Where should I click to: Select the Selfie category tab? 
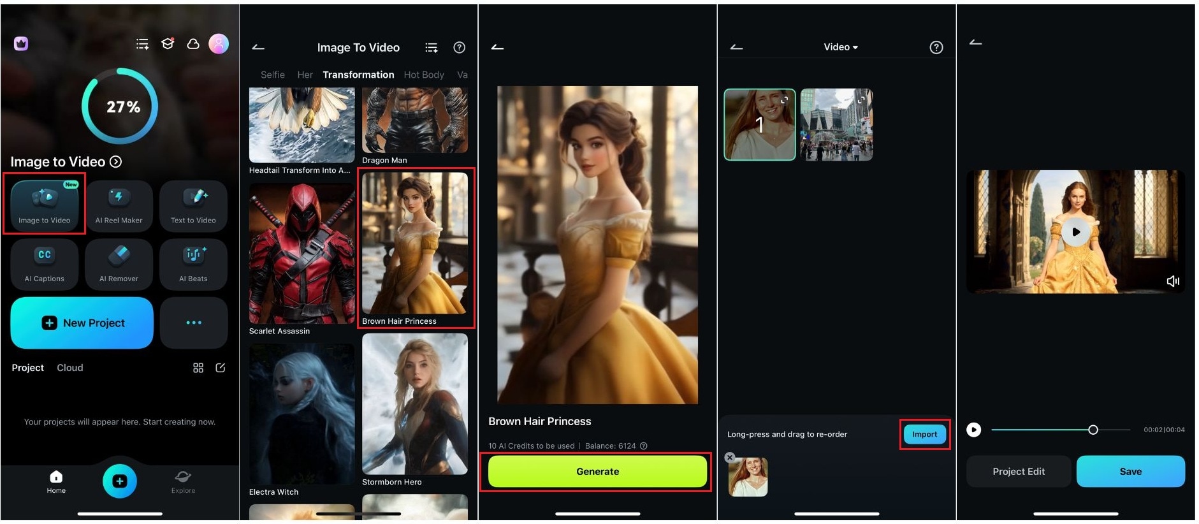273,75
